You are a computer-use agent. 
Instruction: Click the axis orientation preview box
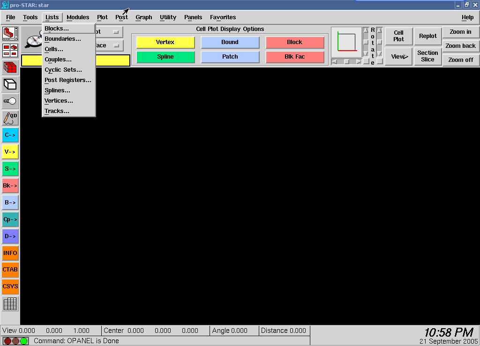346,42
